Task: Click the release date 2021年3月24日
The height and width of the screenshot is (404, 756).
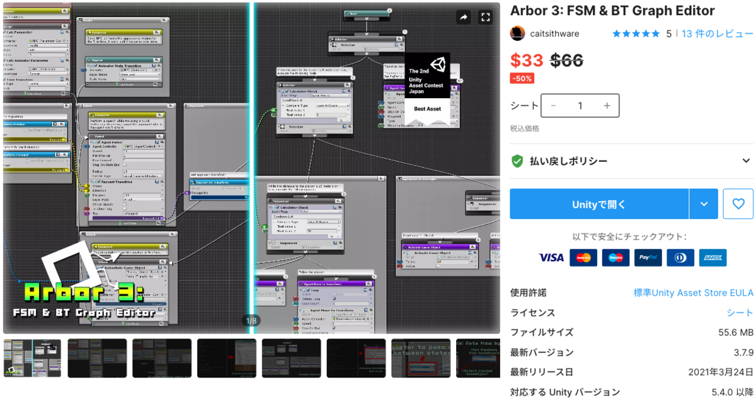Action: pyautogui.click(x=722, y=373)
